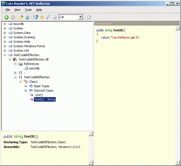Select the Derived Types entry
This screenshot has width=181, height=166.
pyautogui.click(x=44, y=91)
